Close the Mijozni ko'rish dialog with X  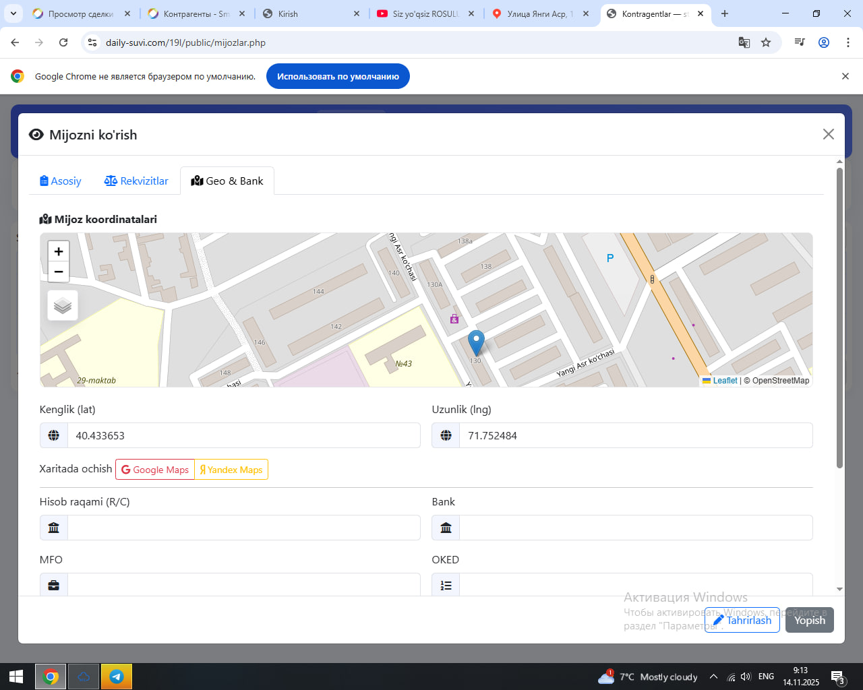(x=829, y=134)
